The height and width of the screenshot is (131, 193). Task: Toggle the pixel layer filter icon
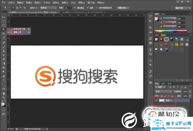point(170,87)
